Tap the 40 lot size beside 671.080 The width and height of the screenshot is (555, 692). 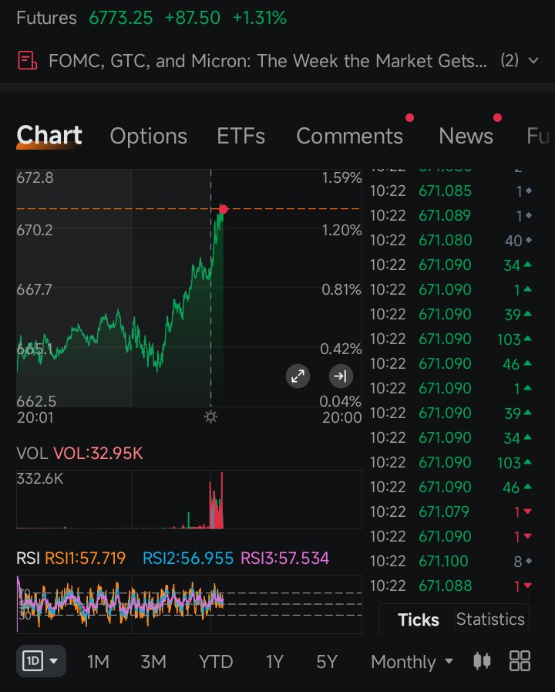(x=513, y=241)
